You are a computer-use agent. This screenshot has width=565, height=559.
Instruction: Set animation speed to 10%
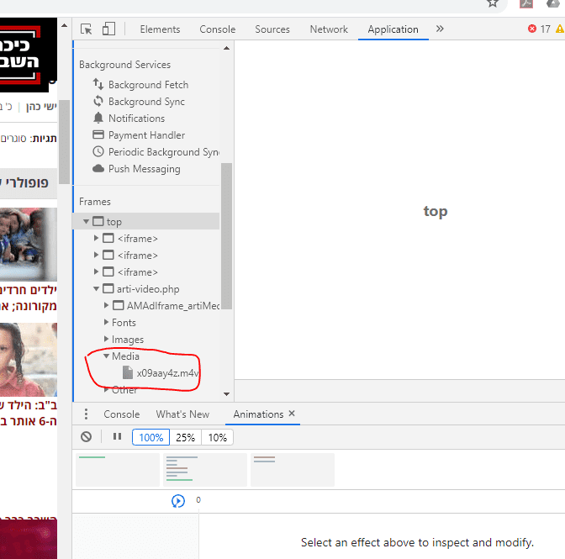[217, 437]
